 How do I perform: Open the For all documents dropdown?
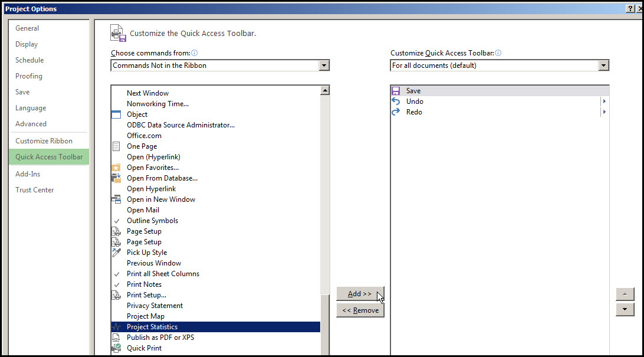tap(603, 65)
